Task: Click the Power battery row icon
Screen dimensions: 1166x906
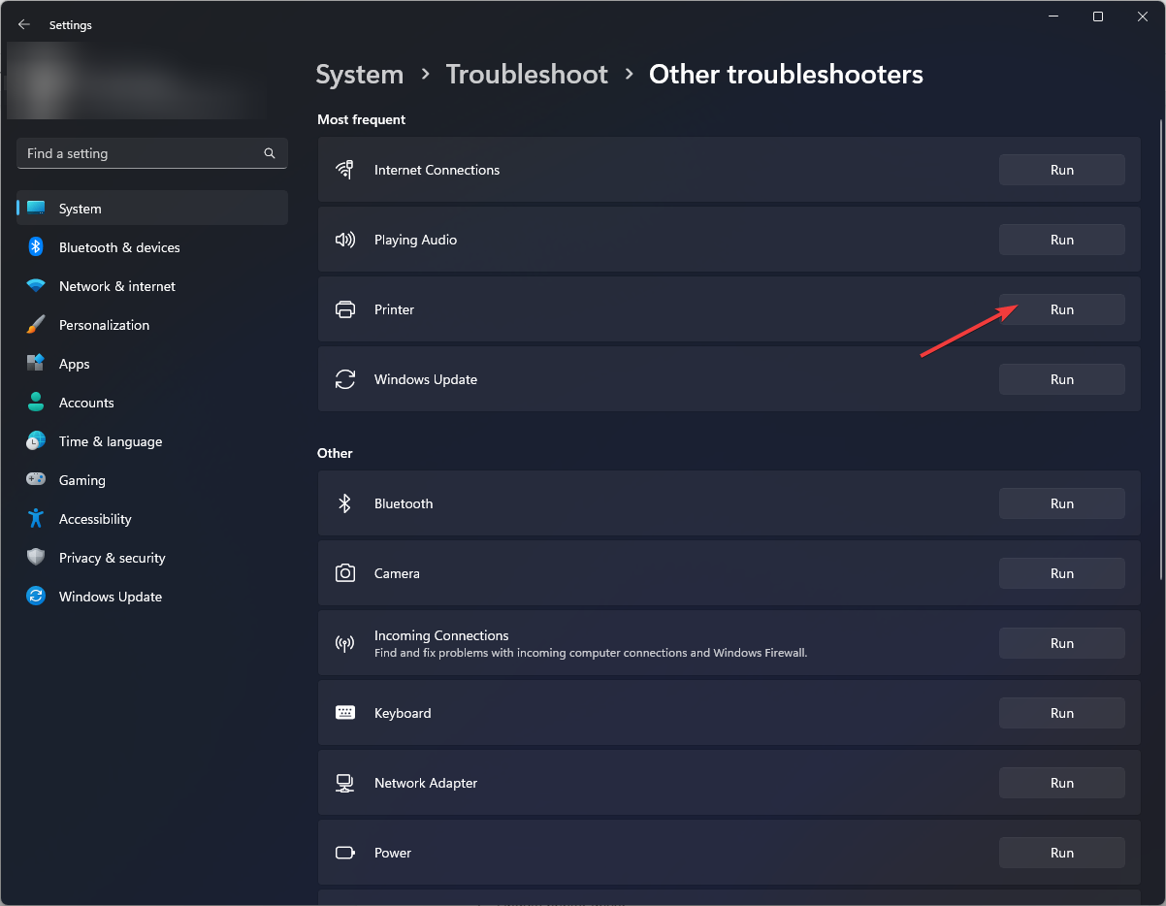Action: coord(344,853)
